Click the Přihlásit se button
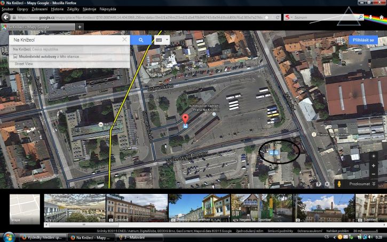This screenshot has height=242, width=387. coord(363,40)
